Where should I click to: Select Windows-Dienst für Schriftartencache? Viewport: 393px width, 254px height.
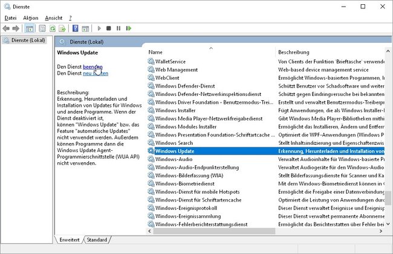tap(265, 200)
